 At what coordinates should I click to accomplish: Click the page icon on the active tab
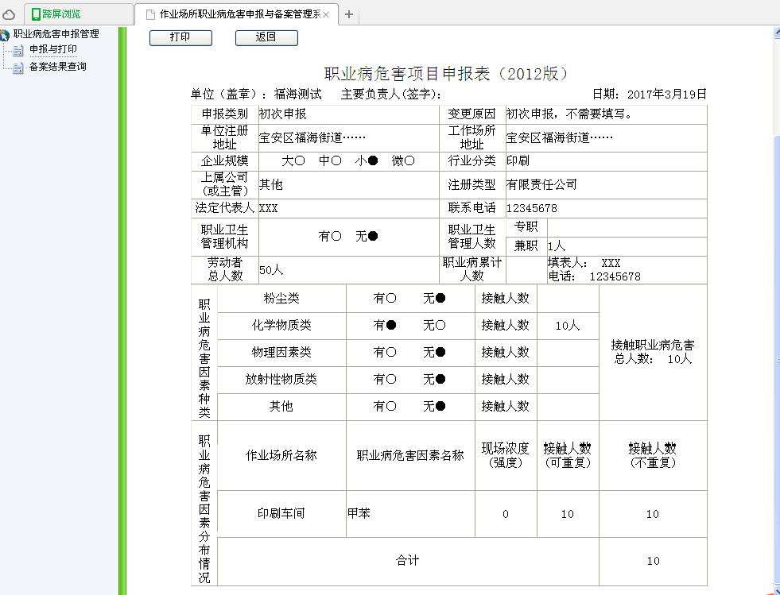tap(149, 14)
